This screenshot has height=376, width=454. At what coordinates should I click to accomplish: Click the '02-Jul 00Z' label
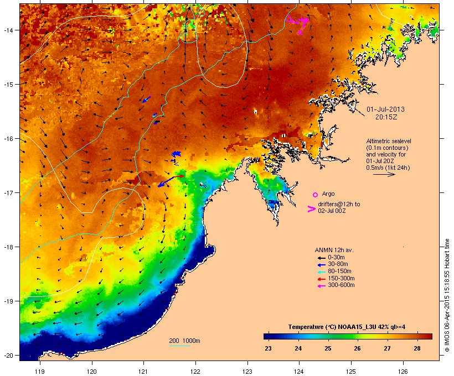[x=332, y=211]
